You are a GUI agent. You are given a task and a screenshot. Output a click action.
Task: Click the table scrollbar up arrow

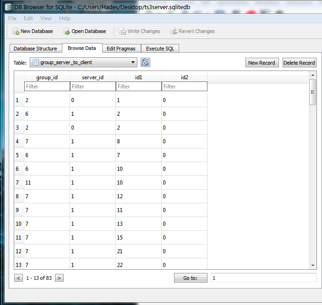pyautogui.click(x=313, y=75)
